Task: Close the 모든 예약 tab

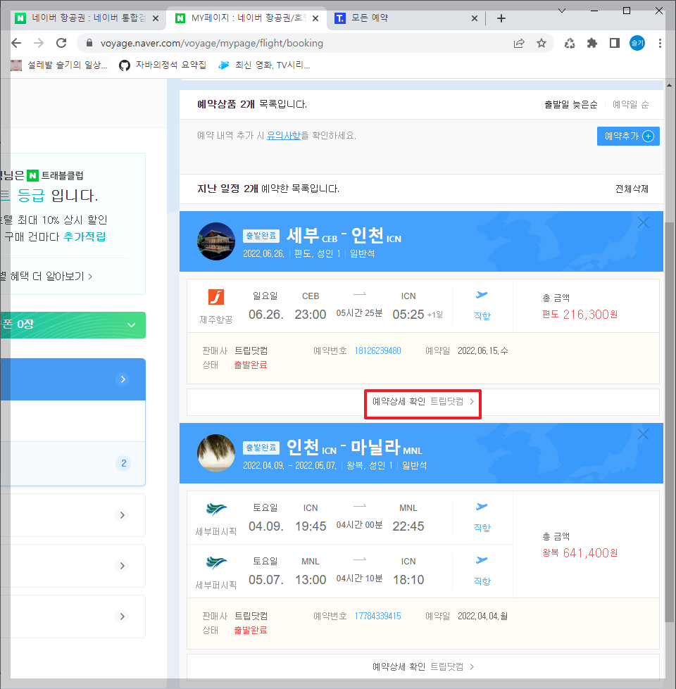Action: point(474,18)
